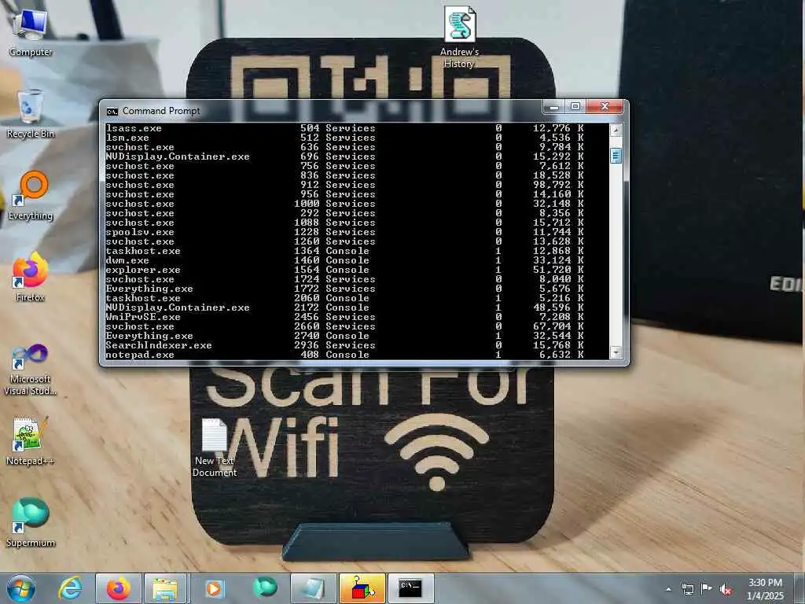Click the NVDisplay.Container.exe line with PID 2172

(344, 308)
